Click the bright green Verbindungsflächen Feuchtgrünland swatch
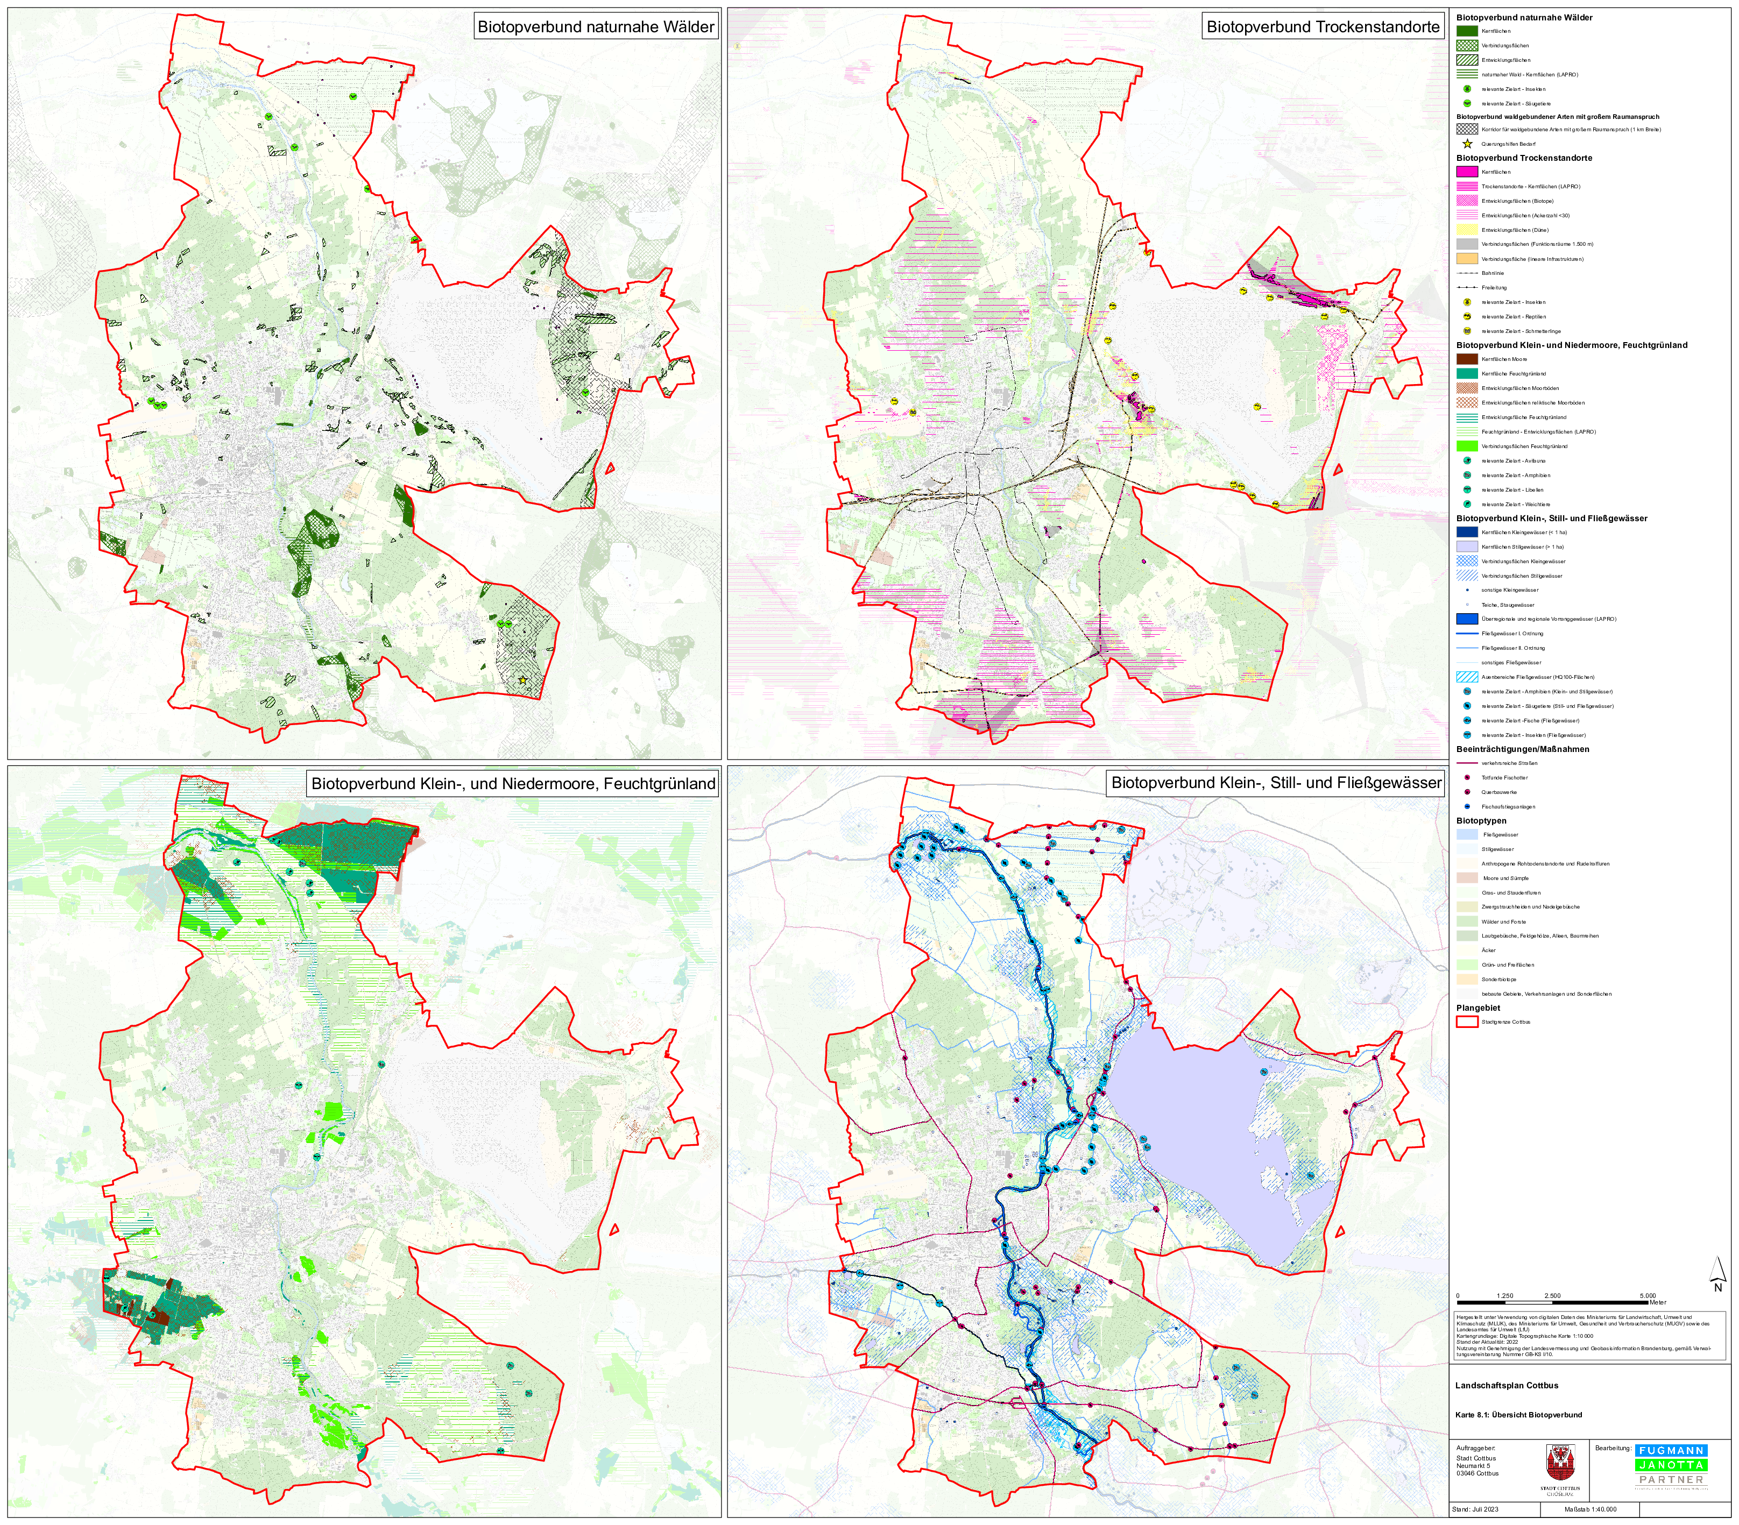The image size is (1739, 1525). click(x=1467, y=446)
